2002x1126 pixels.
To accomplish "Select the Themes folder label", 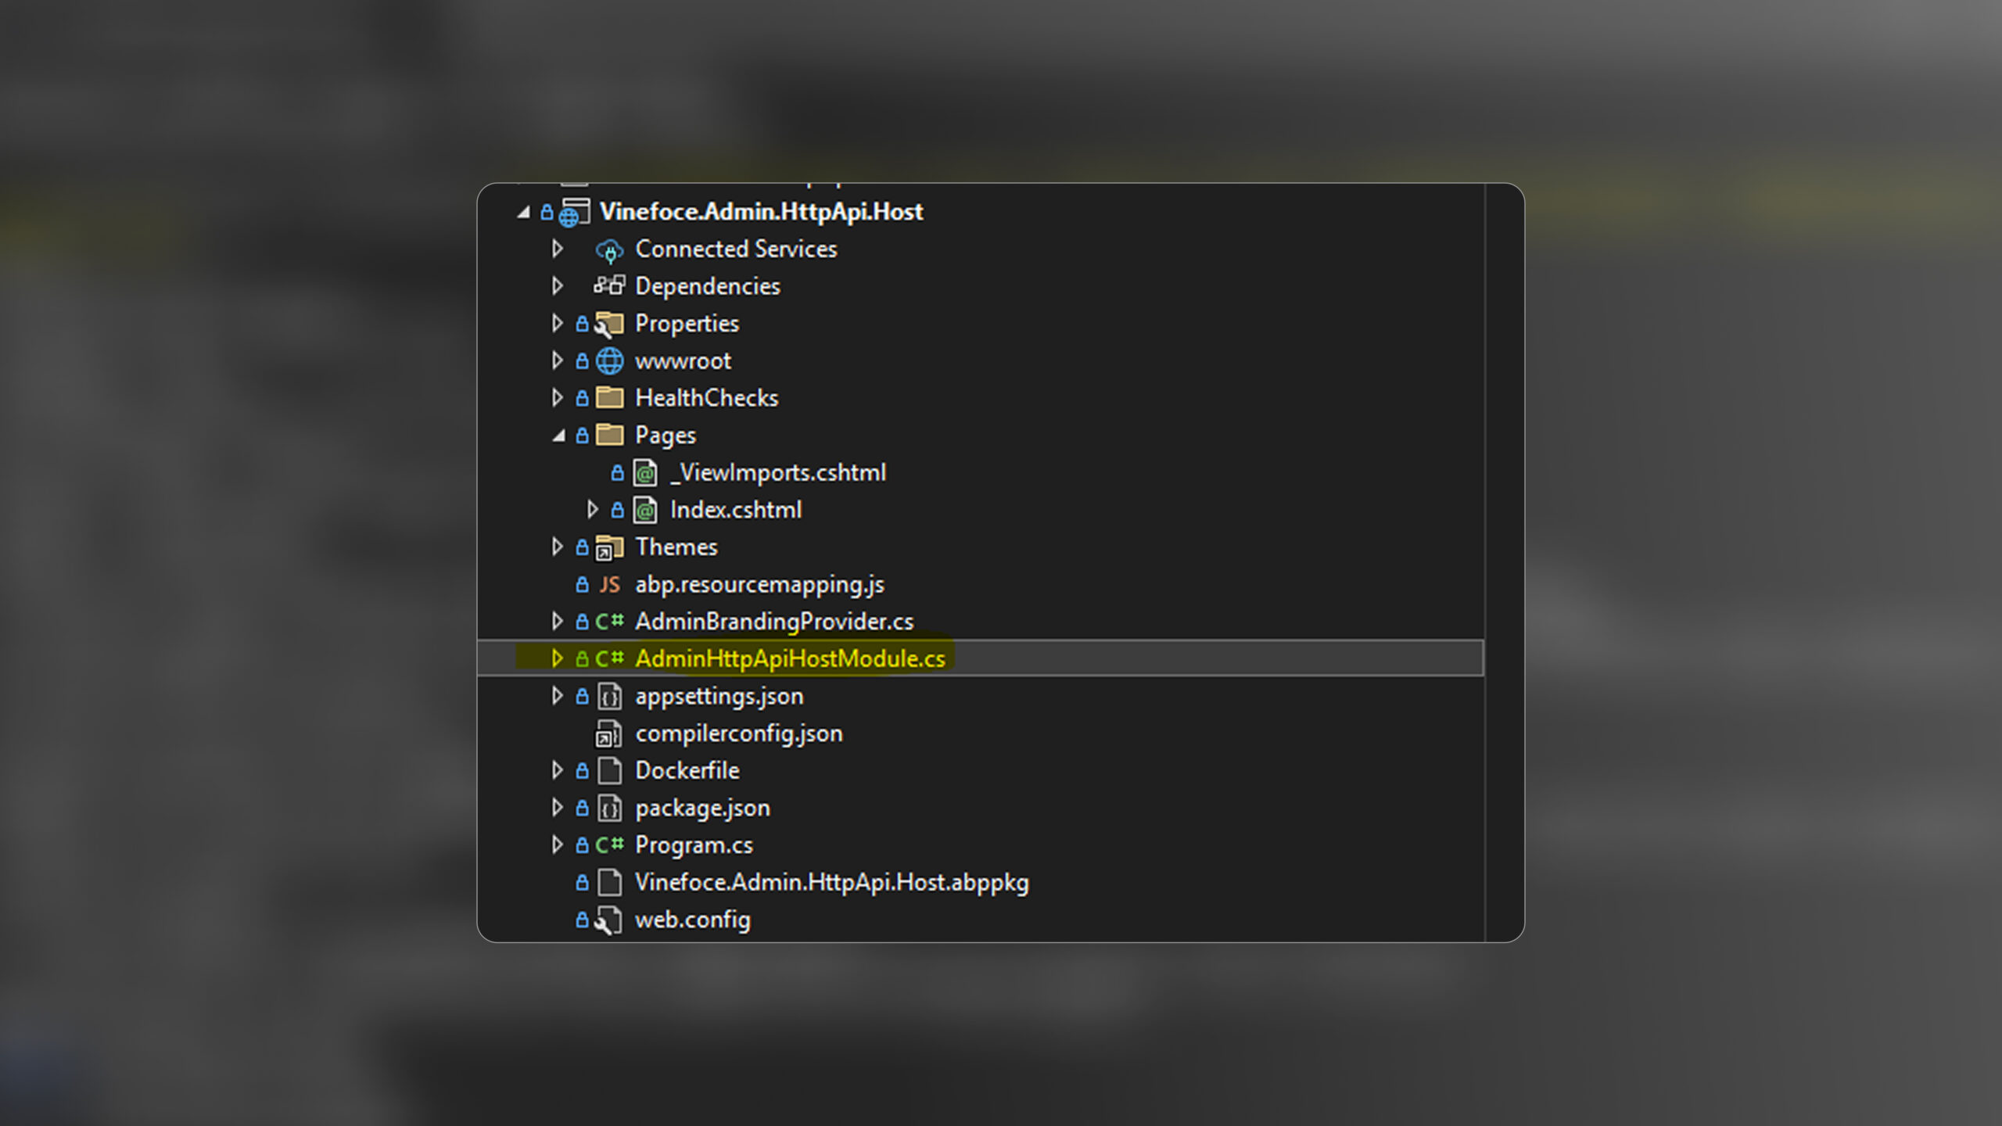I will tap(676, 547).
